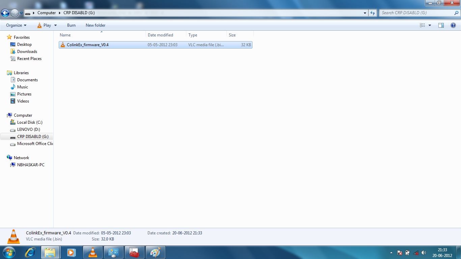The width and height of the screenshot is (461, 259).
Task: Click the Back navigation arrow
Action: coord(5,13)
